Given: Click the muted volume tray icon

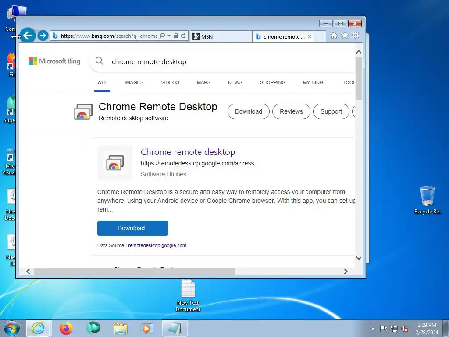Looking at the screenshot, I should [405, 329].
